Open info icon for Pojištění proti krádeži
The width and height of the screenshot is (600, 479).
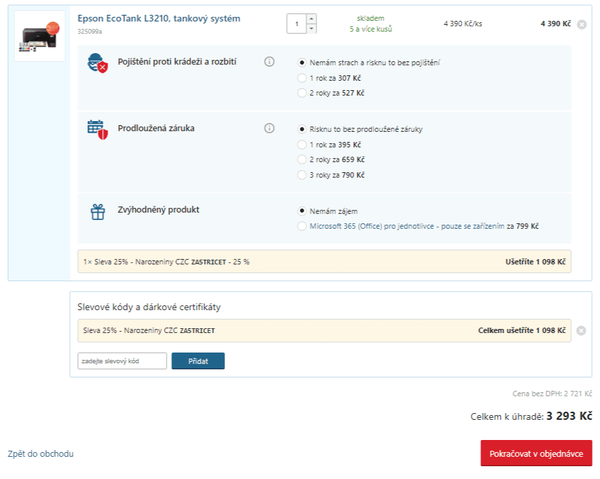pyautogui.click(x=269, y=62)
